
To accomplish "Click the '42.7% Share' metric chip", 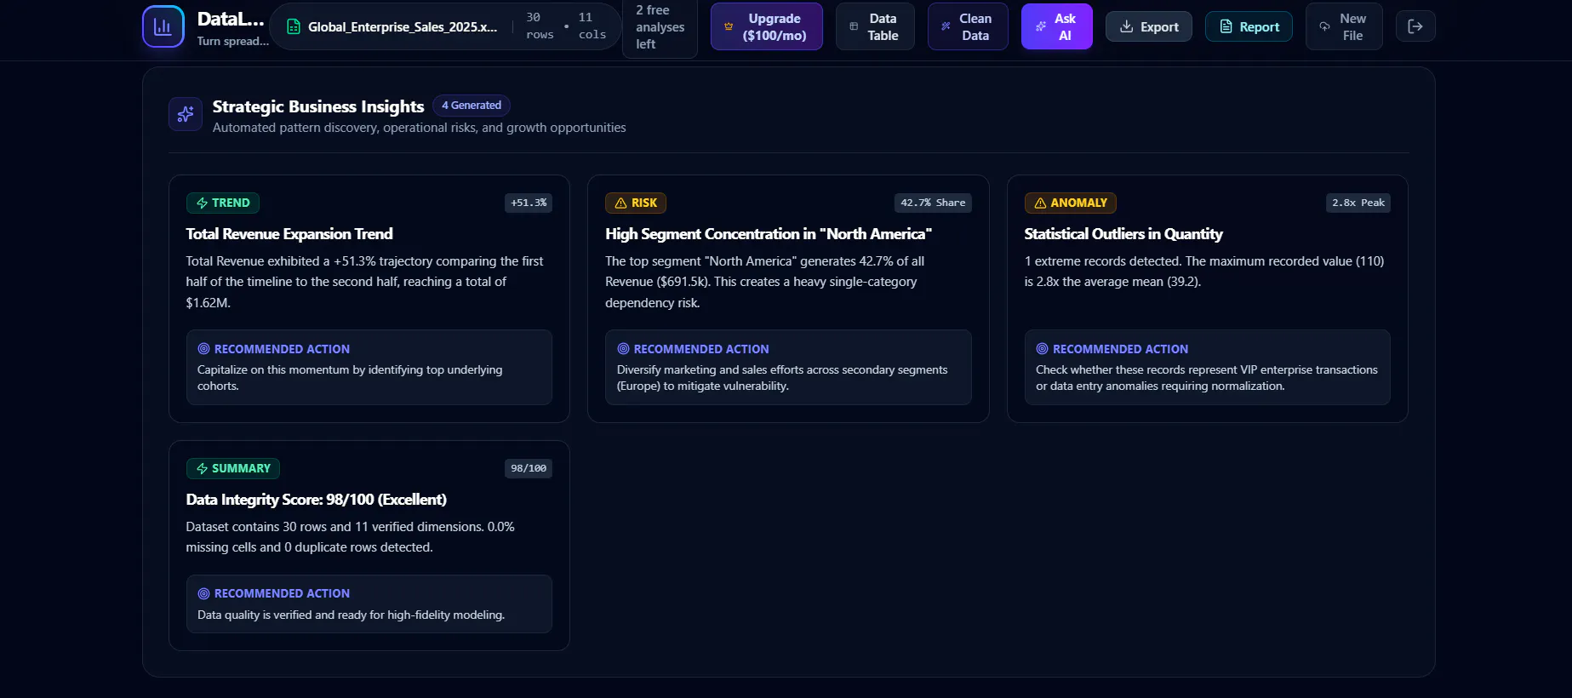I will point(933,203).
